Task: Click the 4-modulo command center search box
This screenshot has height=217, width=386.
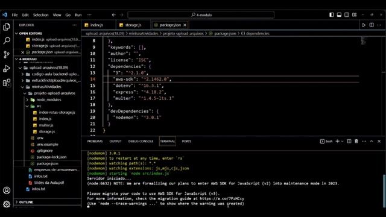Action: (x=201, y=15)
